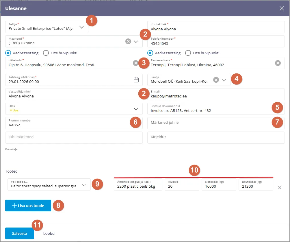This screenshot has height=242, width=290.
Task: Clear the Tarneaadress delivery address
Action: tap(278, 63)
